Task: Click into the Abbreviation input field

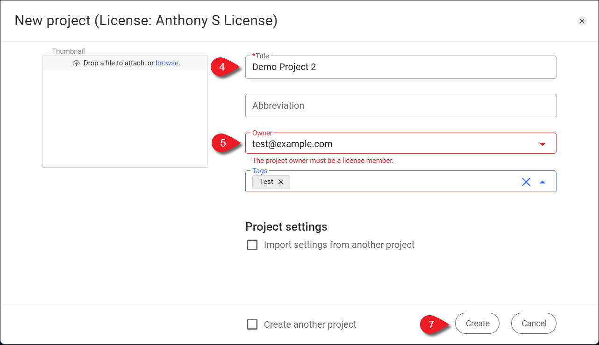Action: (400, 106)
